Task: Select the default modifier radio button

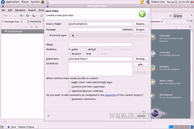Action: [86, 49]
